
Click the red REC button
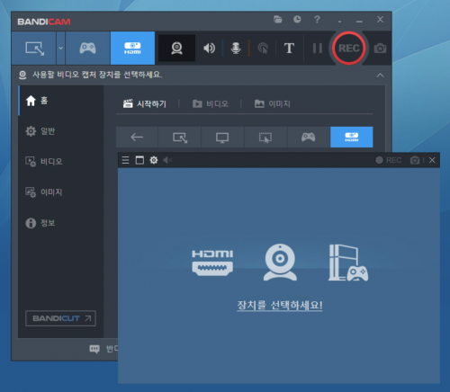point(348,48)
